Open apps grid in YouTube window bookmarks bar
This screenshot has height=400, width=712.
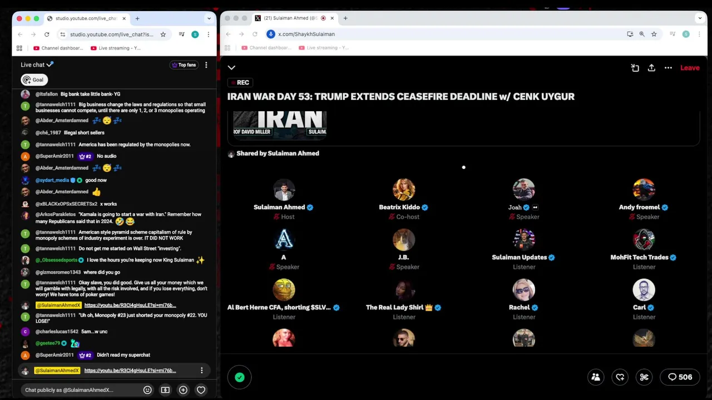click(19, 48)
